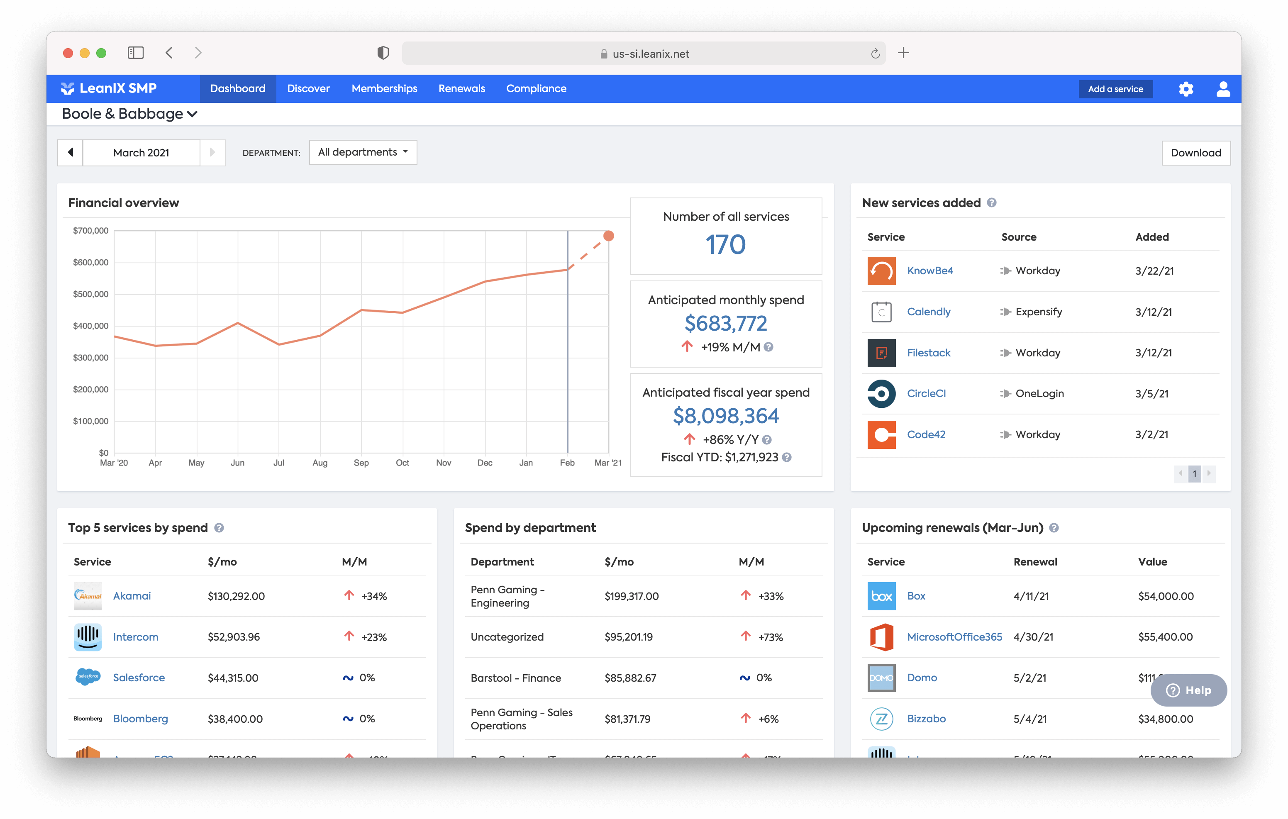This screenshot has height=819, width=1288.
Task: Open the settings gear icon
Action: [x=1186, y=89]
